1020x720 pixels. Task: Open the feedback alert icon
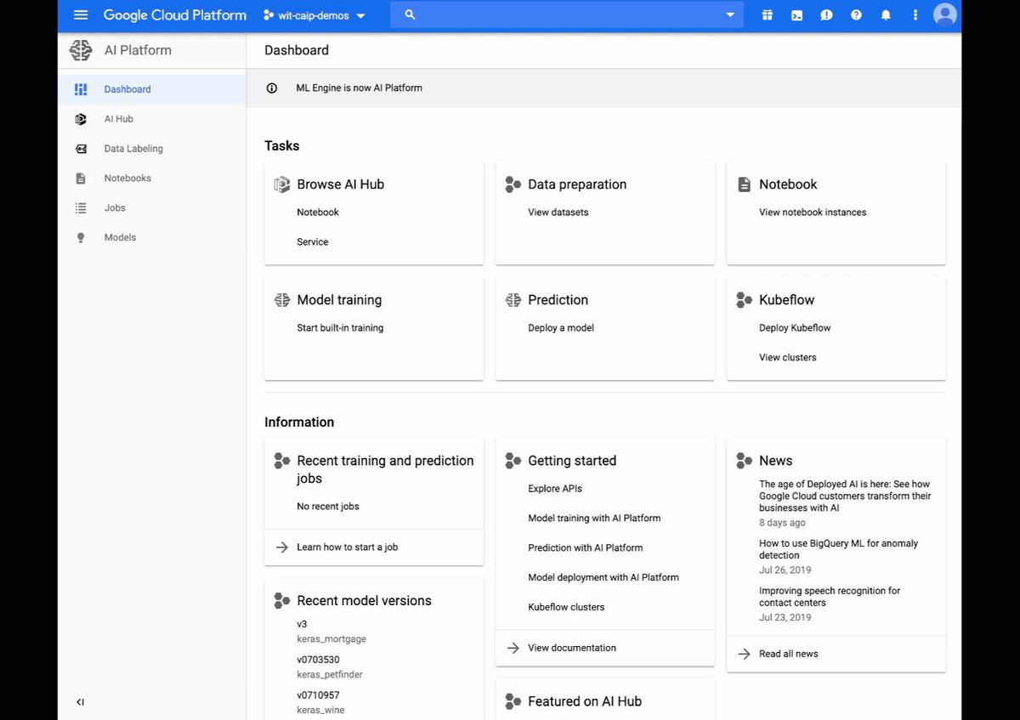click(x=826, y=15)
